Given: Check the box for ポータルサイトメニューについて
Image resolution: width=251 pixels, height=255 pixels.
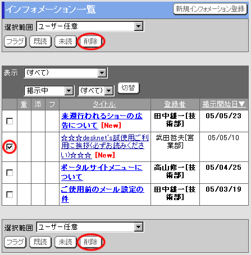Looking at the screenshot, I should 10,173.
